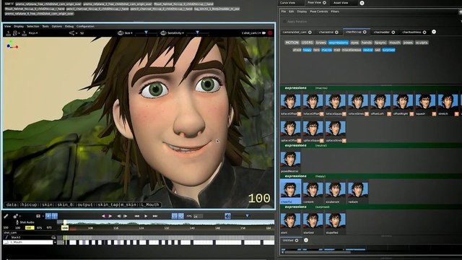Click the Shot Audio microphone icon
Viewport: 462px width, 260px height.
pos(17,222)
